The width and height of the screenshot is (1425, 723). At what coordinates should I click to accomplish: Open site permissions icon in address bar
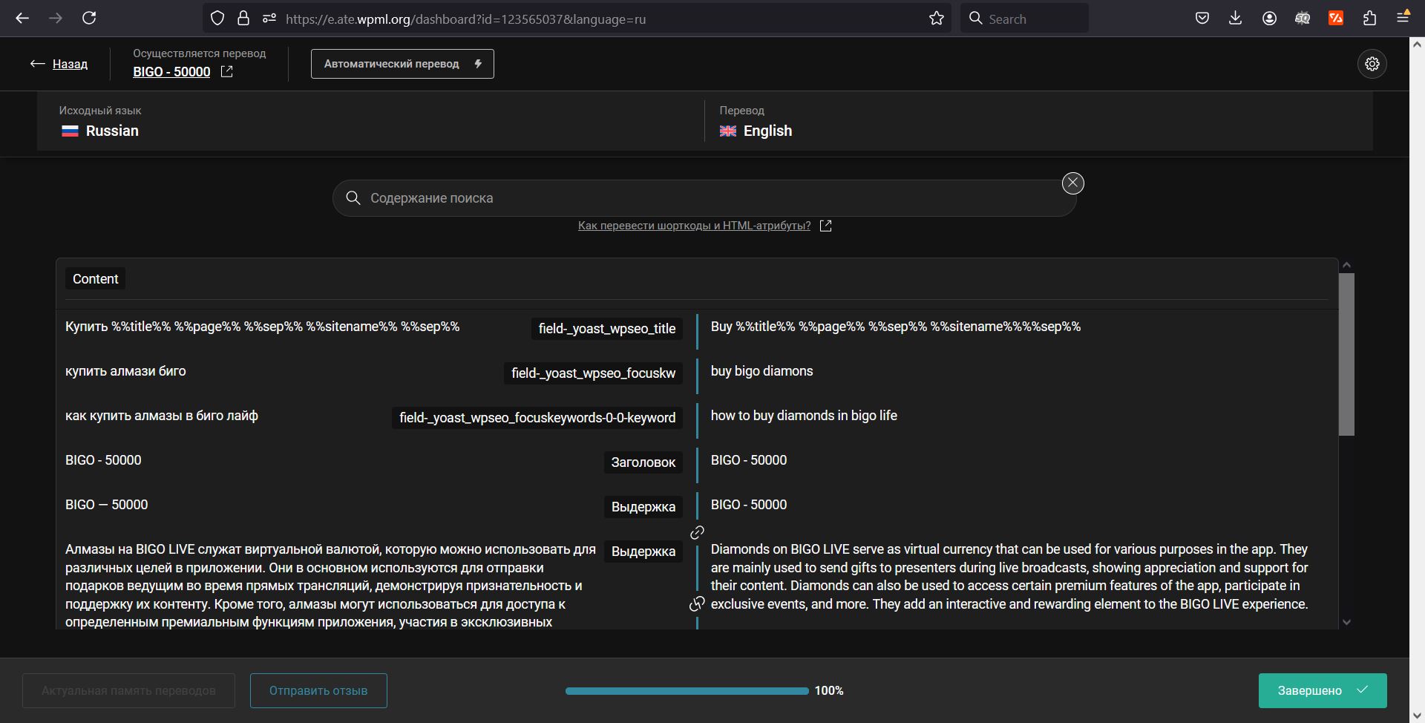pyautogui.click(x=269, y=19)
